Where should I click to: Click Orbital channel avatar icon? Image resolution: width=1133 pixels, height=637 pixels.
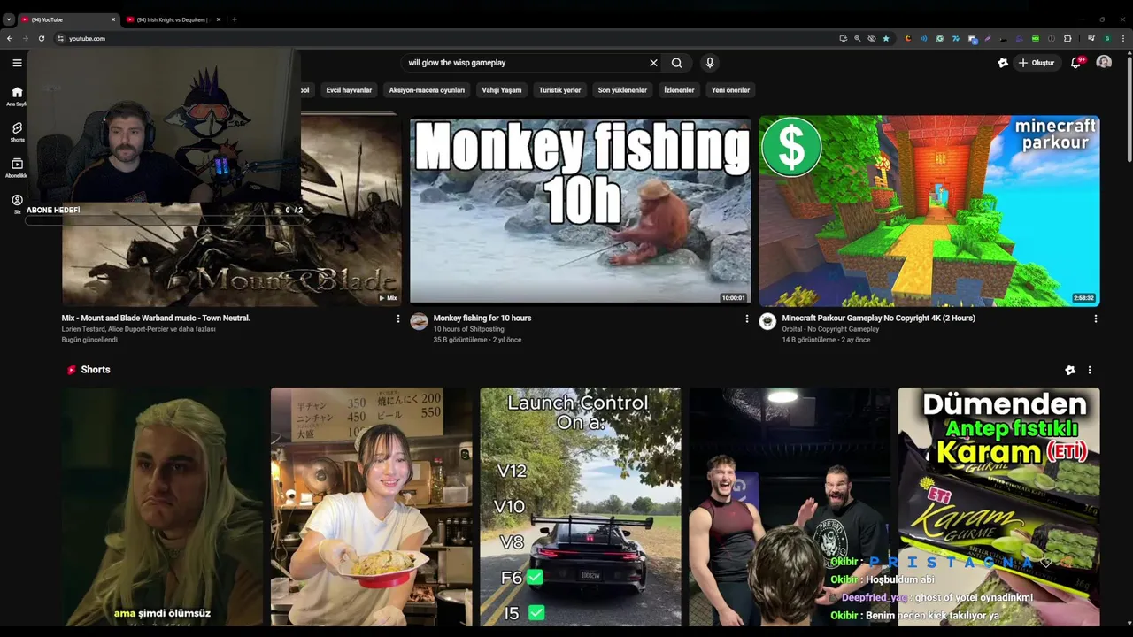(x=768, y=321)
